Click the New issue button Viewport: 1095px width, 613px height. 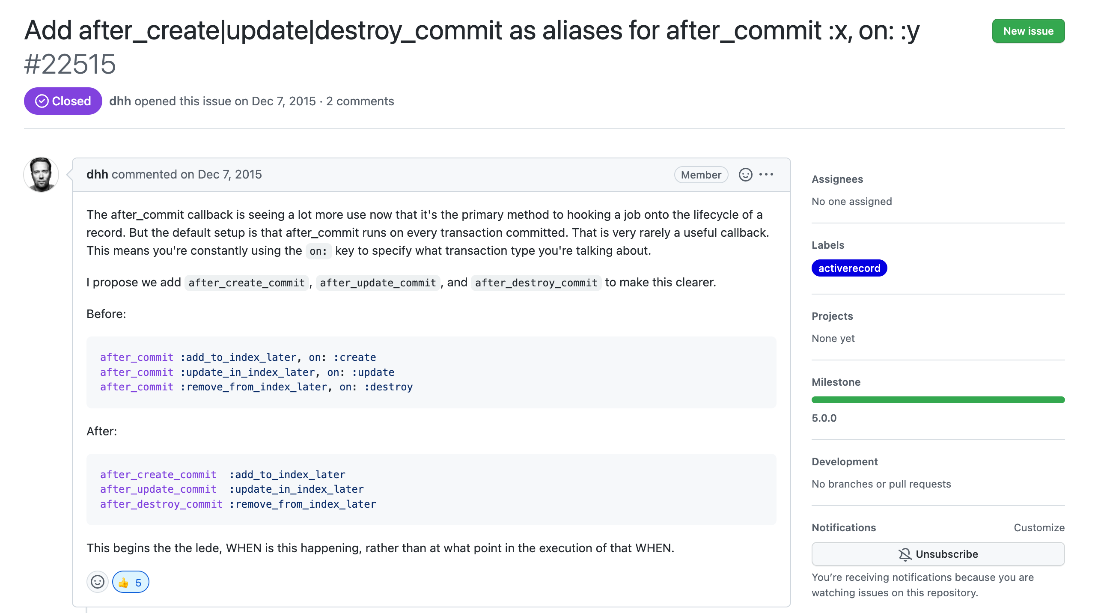(x=1028, y=31)
